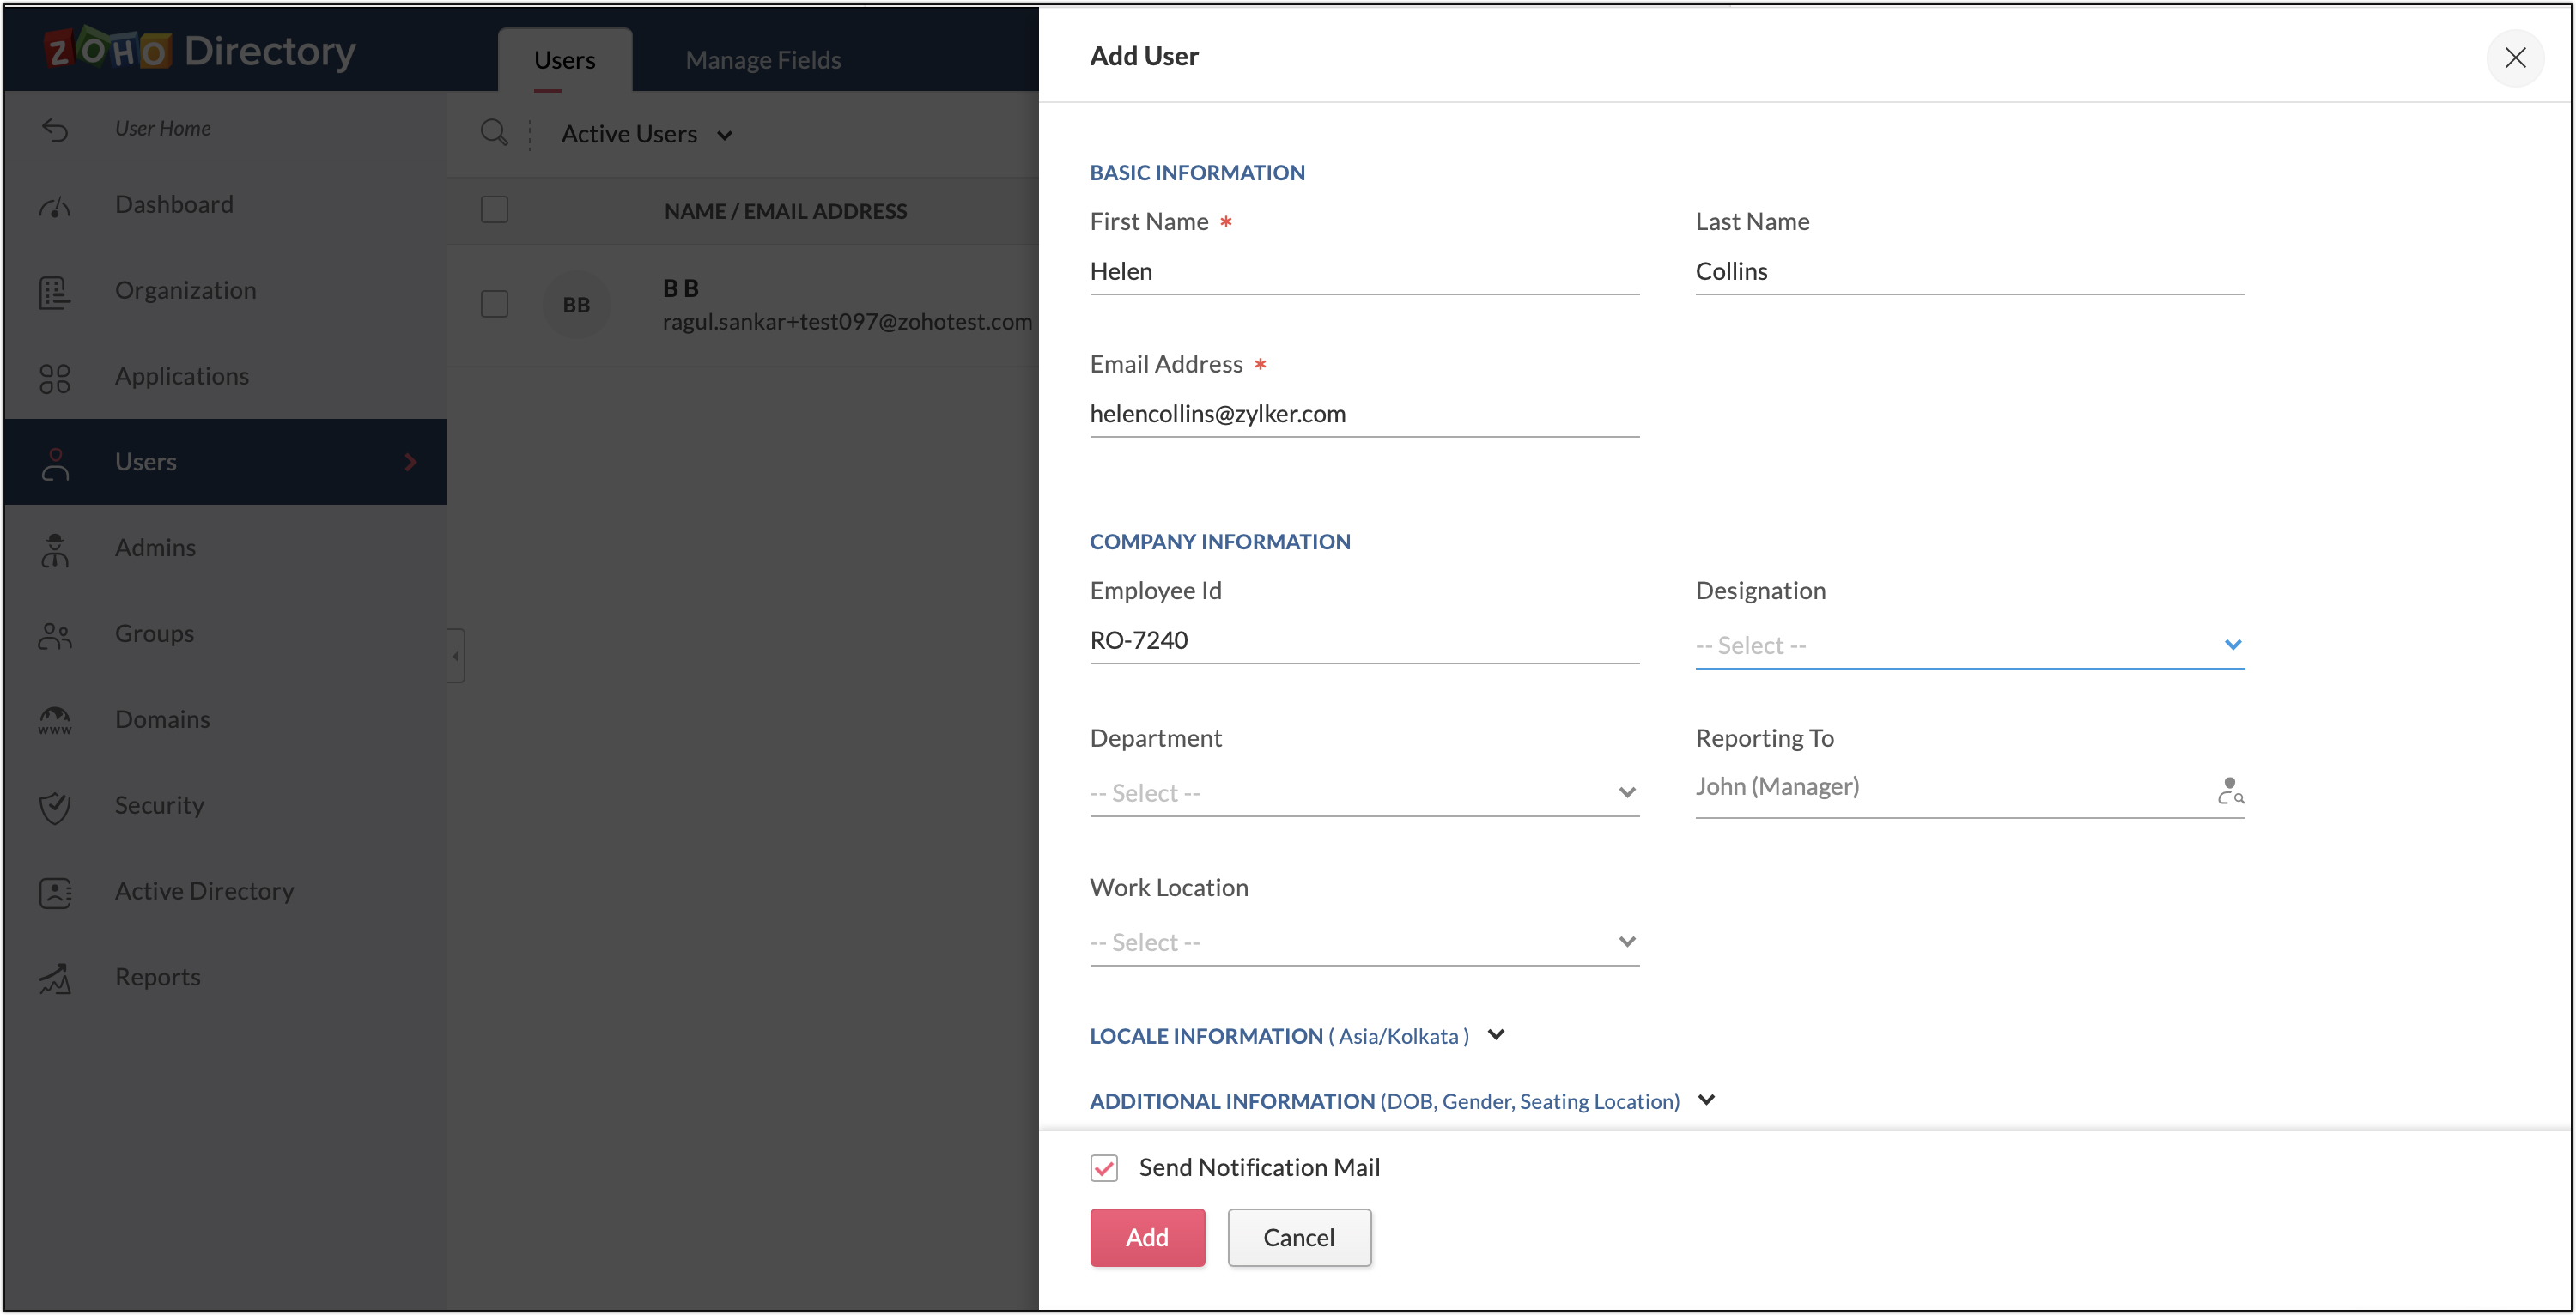Click the user lookup icon in Reporting To

click(2230, 790)
